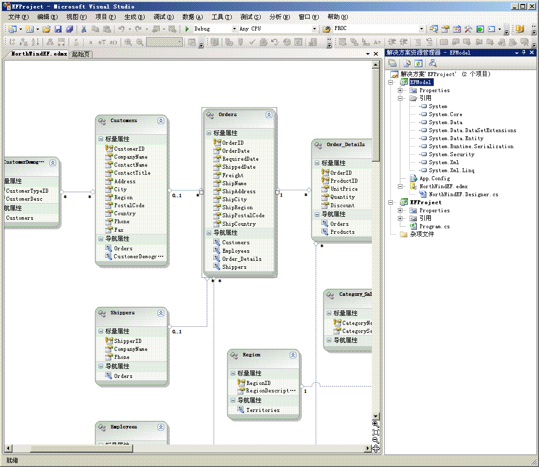Viewport: 539px width, 467px height.
Task: Click the zoom magnifier below the vertical scrollbar
Action: pos(375,423)
